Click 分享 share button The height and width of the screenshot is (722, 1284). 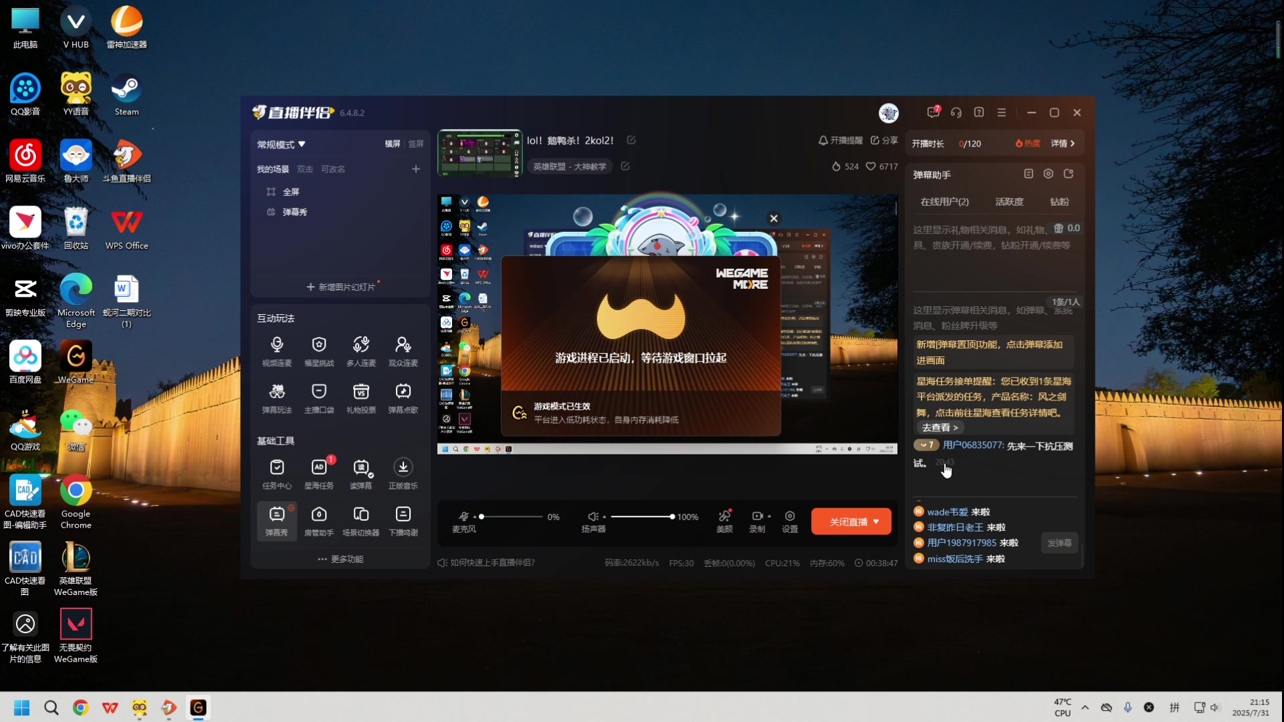pos(884,140)
